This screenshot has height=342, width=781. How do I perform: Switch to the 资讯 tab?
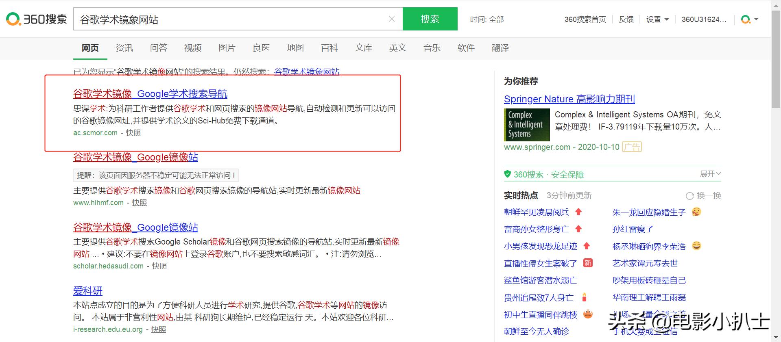pyautogui.click(x=124, y=48)
